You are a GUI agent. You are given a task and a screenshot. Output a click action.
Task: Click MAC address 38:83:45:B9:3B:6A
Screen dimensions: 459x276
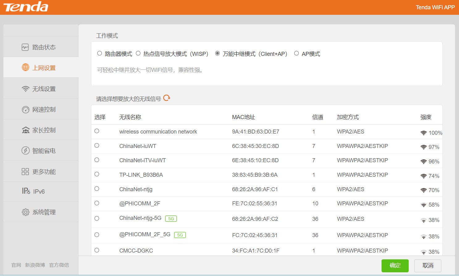[x=255, y=175]
